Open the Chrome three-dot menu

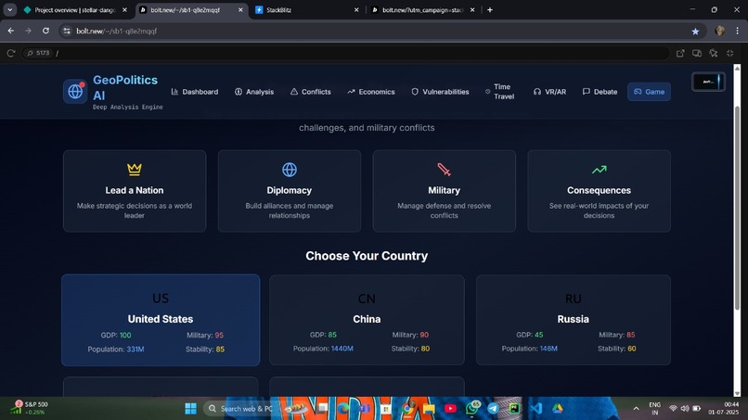coord(737,31)
